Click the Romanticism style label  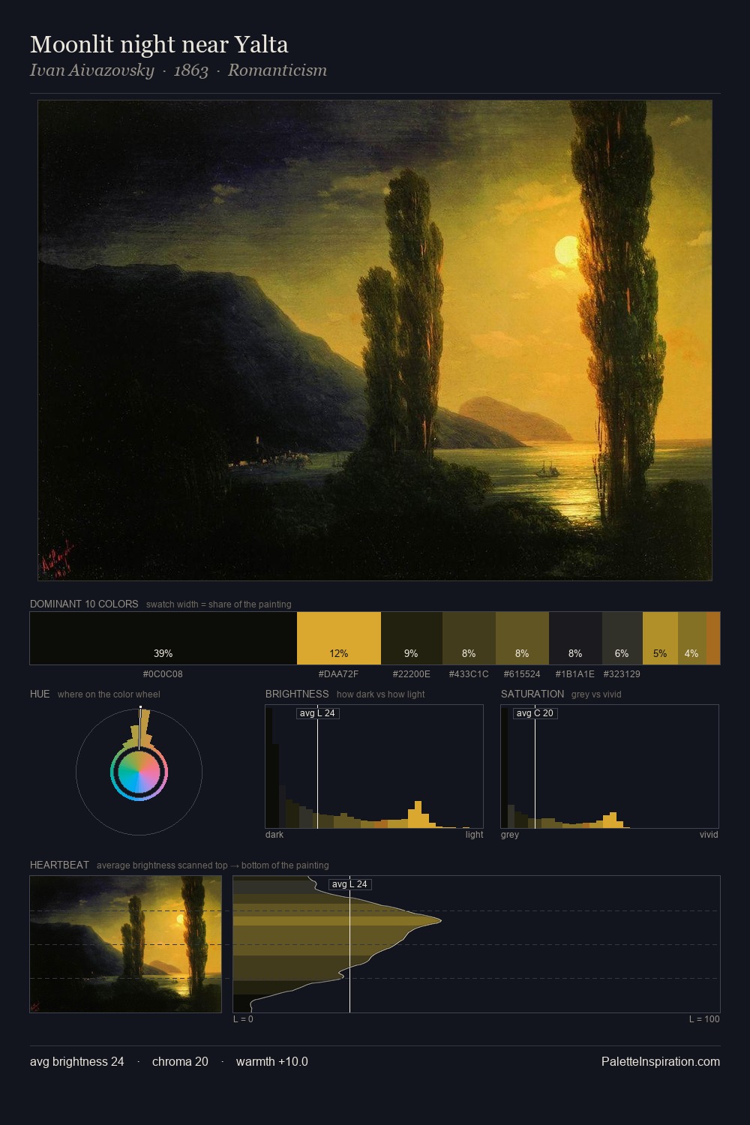click(277, 70)
